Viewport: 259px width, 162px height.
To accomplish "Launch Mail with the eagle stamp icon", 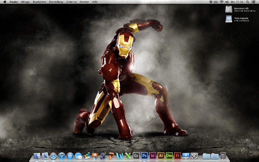I will [x=45, y=156].
